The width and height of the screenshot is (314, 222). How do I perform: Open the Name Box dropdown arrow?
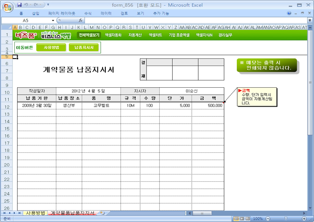[x=53, y=21]
